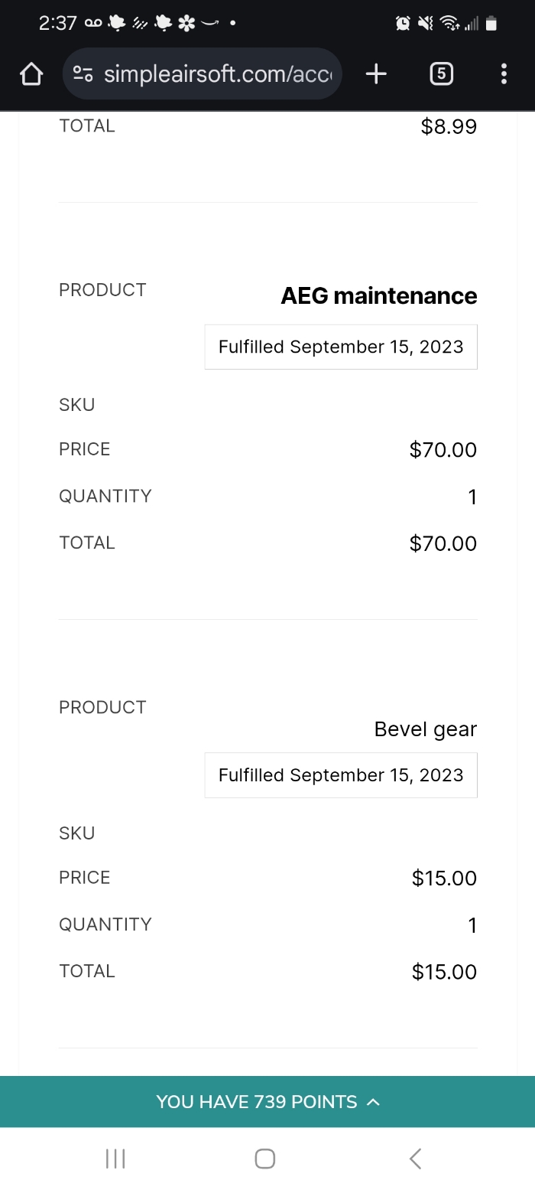Open the AEG maintenance product link
The height and width of the screenshot is (1190, 535).
coord(378,296)
